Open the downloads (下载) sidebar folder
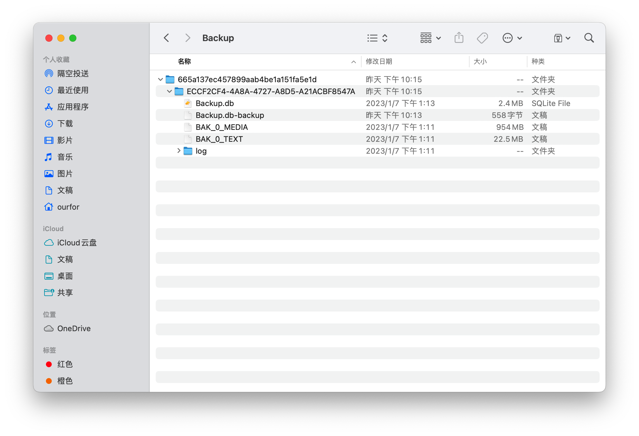 tap(65, 124)
